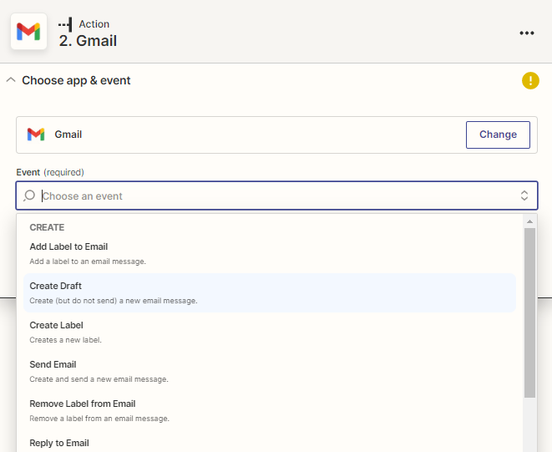Click the dropdown list scroll up arrow
The width and height of the screenshot is (552, 452).
529,221
